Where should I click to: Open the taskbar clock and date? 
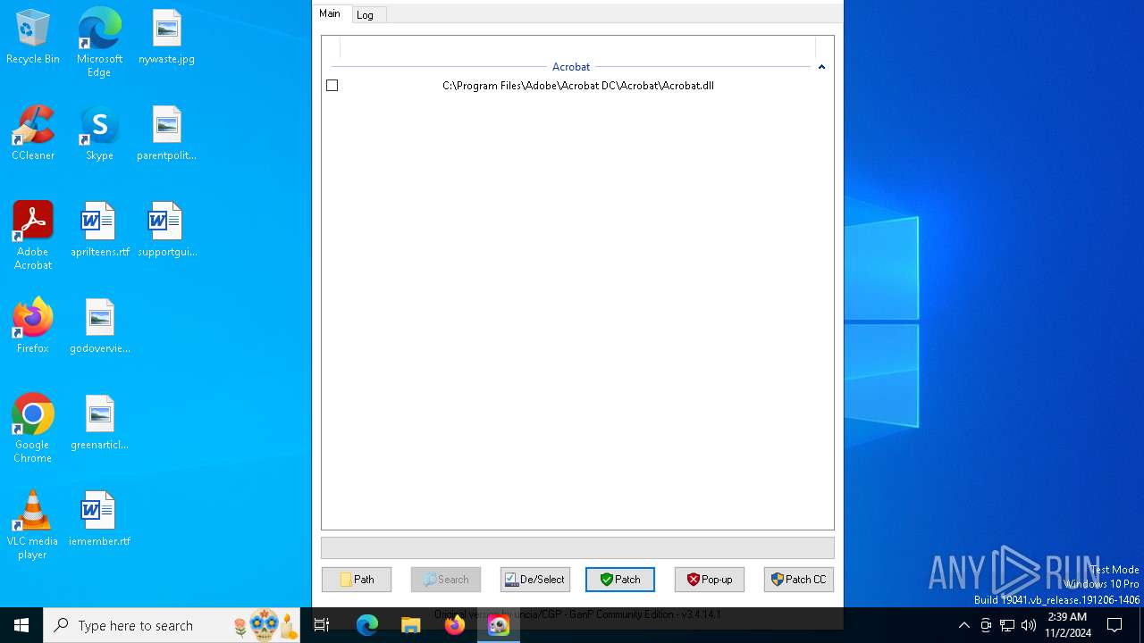pyautogui.click(x=1068, y=625)
